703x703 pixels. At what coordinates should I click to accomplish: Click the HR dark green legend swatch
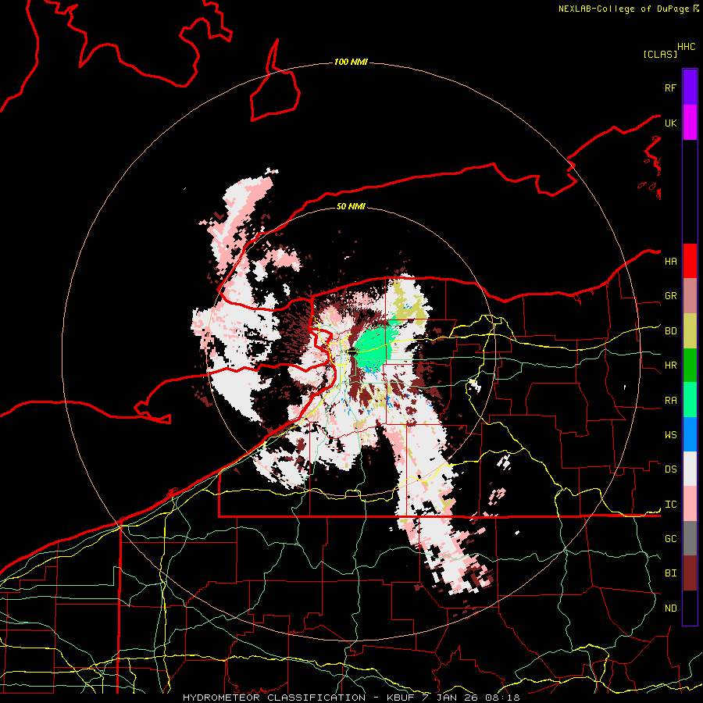[x=690, y=366]
